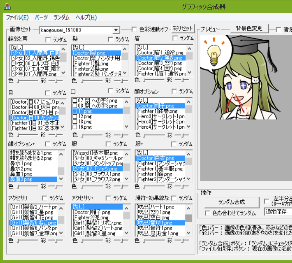Toggle ランダム checkbox for 服

(x=108, y=144)
